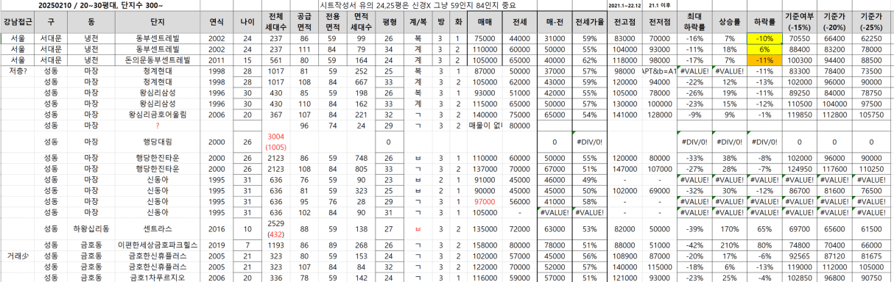This screenshot has width=894, height=282.
Task: Click the '2019' 연식 cell
Action: (217, 245)
